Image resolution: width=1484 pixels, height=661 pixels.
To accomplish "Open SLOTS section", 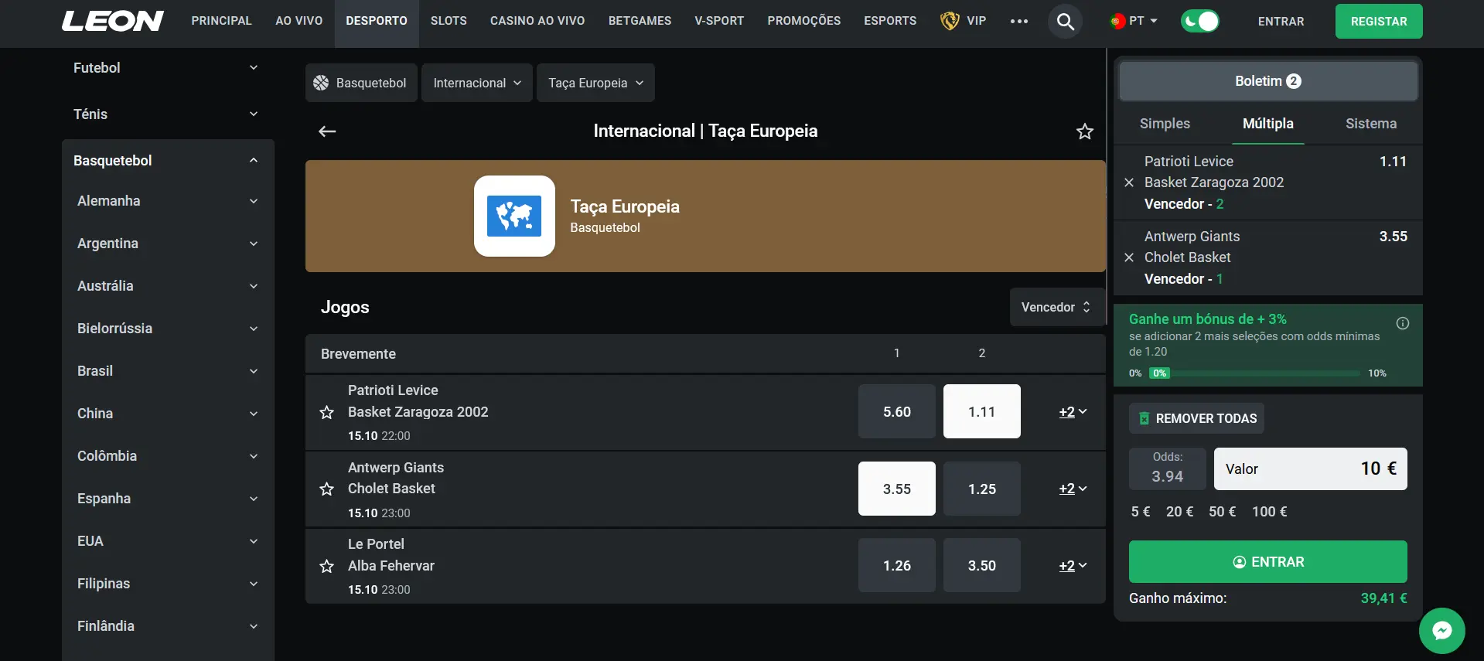I will (449, 21).
